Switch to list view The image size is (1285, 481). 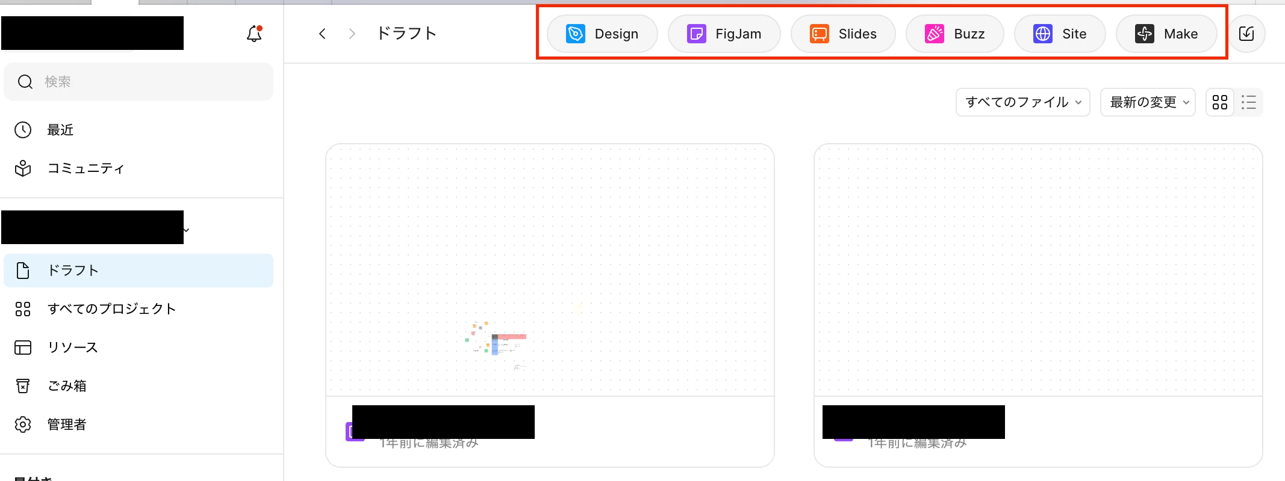pos(1249,102)
